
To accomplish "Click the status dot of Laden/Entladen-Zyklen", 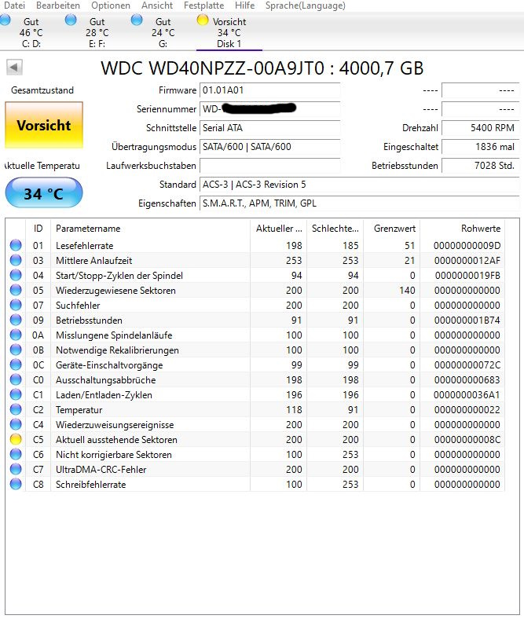I will pos(16,394).
